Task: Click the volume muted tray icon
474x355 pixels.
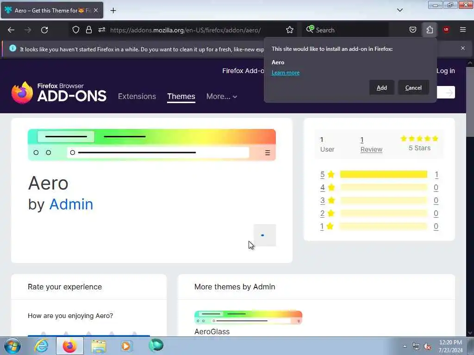Action: (427, 347)
